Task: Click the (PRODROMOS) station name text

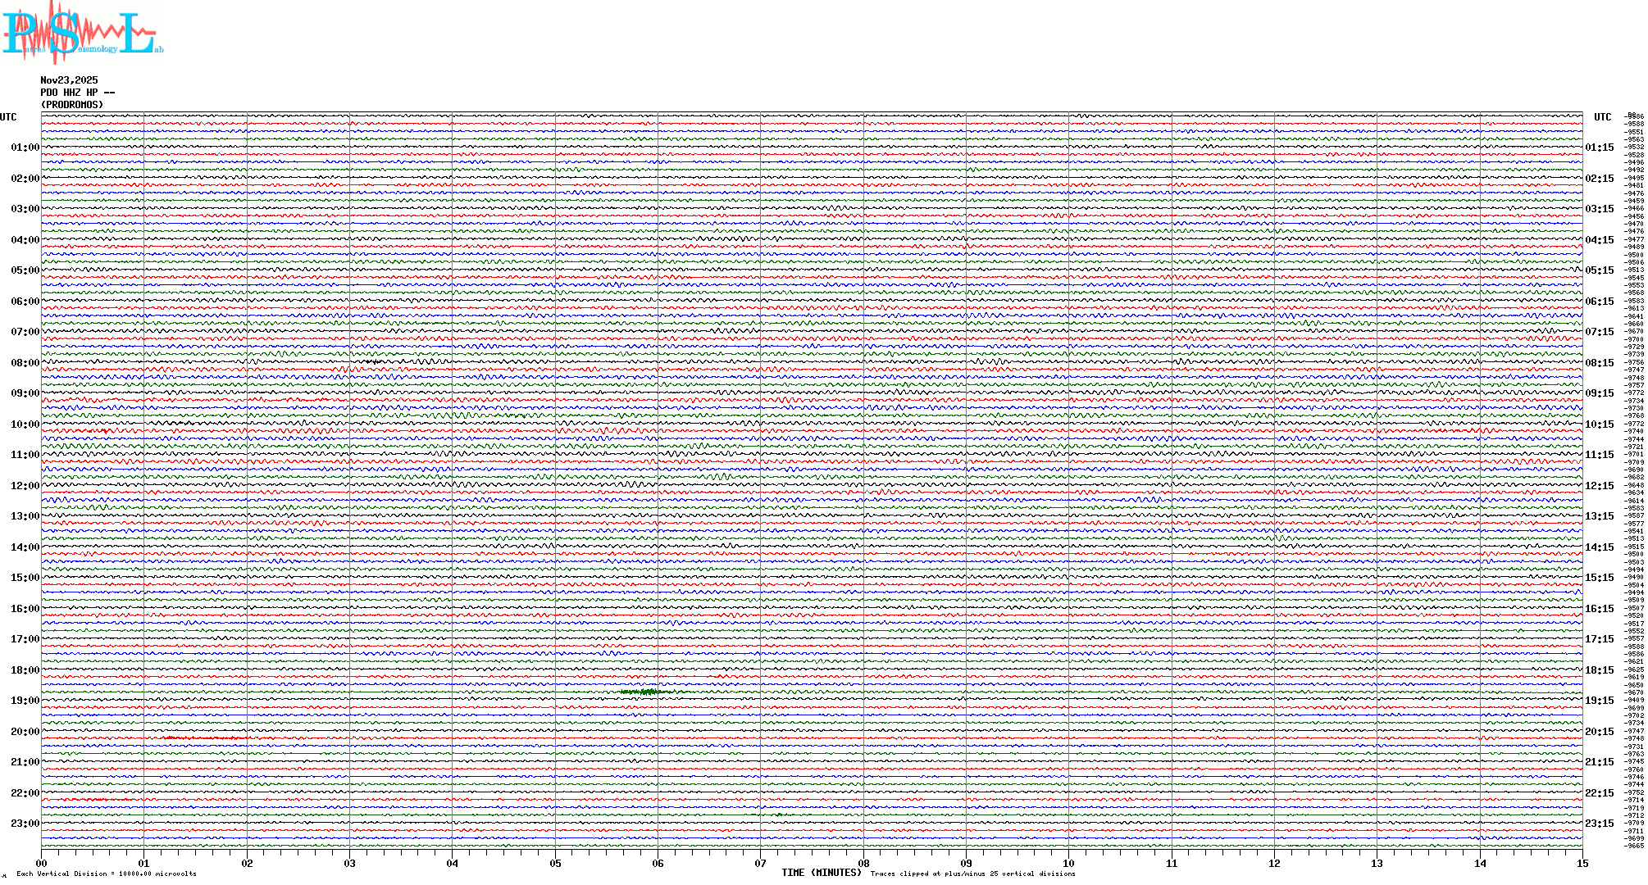Action: pyautogui.click(x=72, y=105)
